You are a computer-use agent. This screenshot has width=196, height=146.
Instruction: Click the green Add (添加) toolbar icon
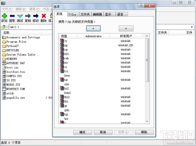pos(4,16)
